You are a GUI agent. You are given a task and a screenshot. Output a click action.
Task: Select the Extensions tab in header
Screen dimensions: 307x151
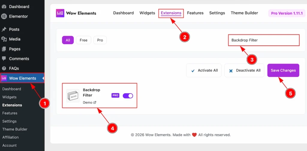pos(171,13)
